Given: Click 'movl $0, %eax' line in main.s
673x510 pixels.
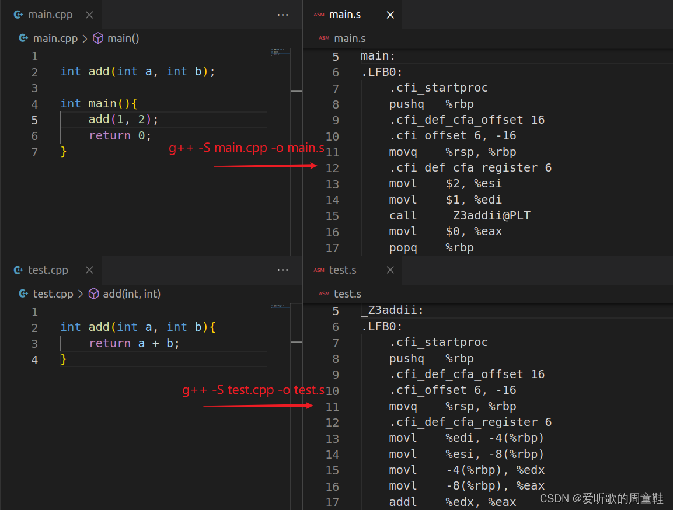Looking at the screenshot, I should (445, 232).
